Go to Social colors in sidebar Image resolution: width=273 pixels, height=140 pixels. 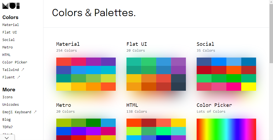click(9, 40)
